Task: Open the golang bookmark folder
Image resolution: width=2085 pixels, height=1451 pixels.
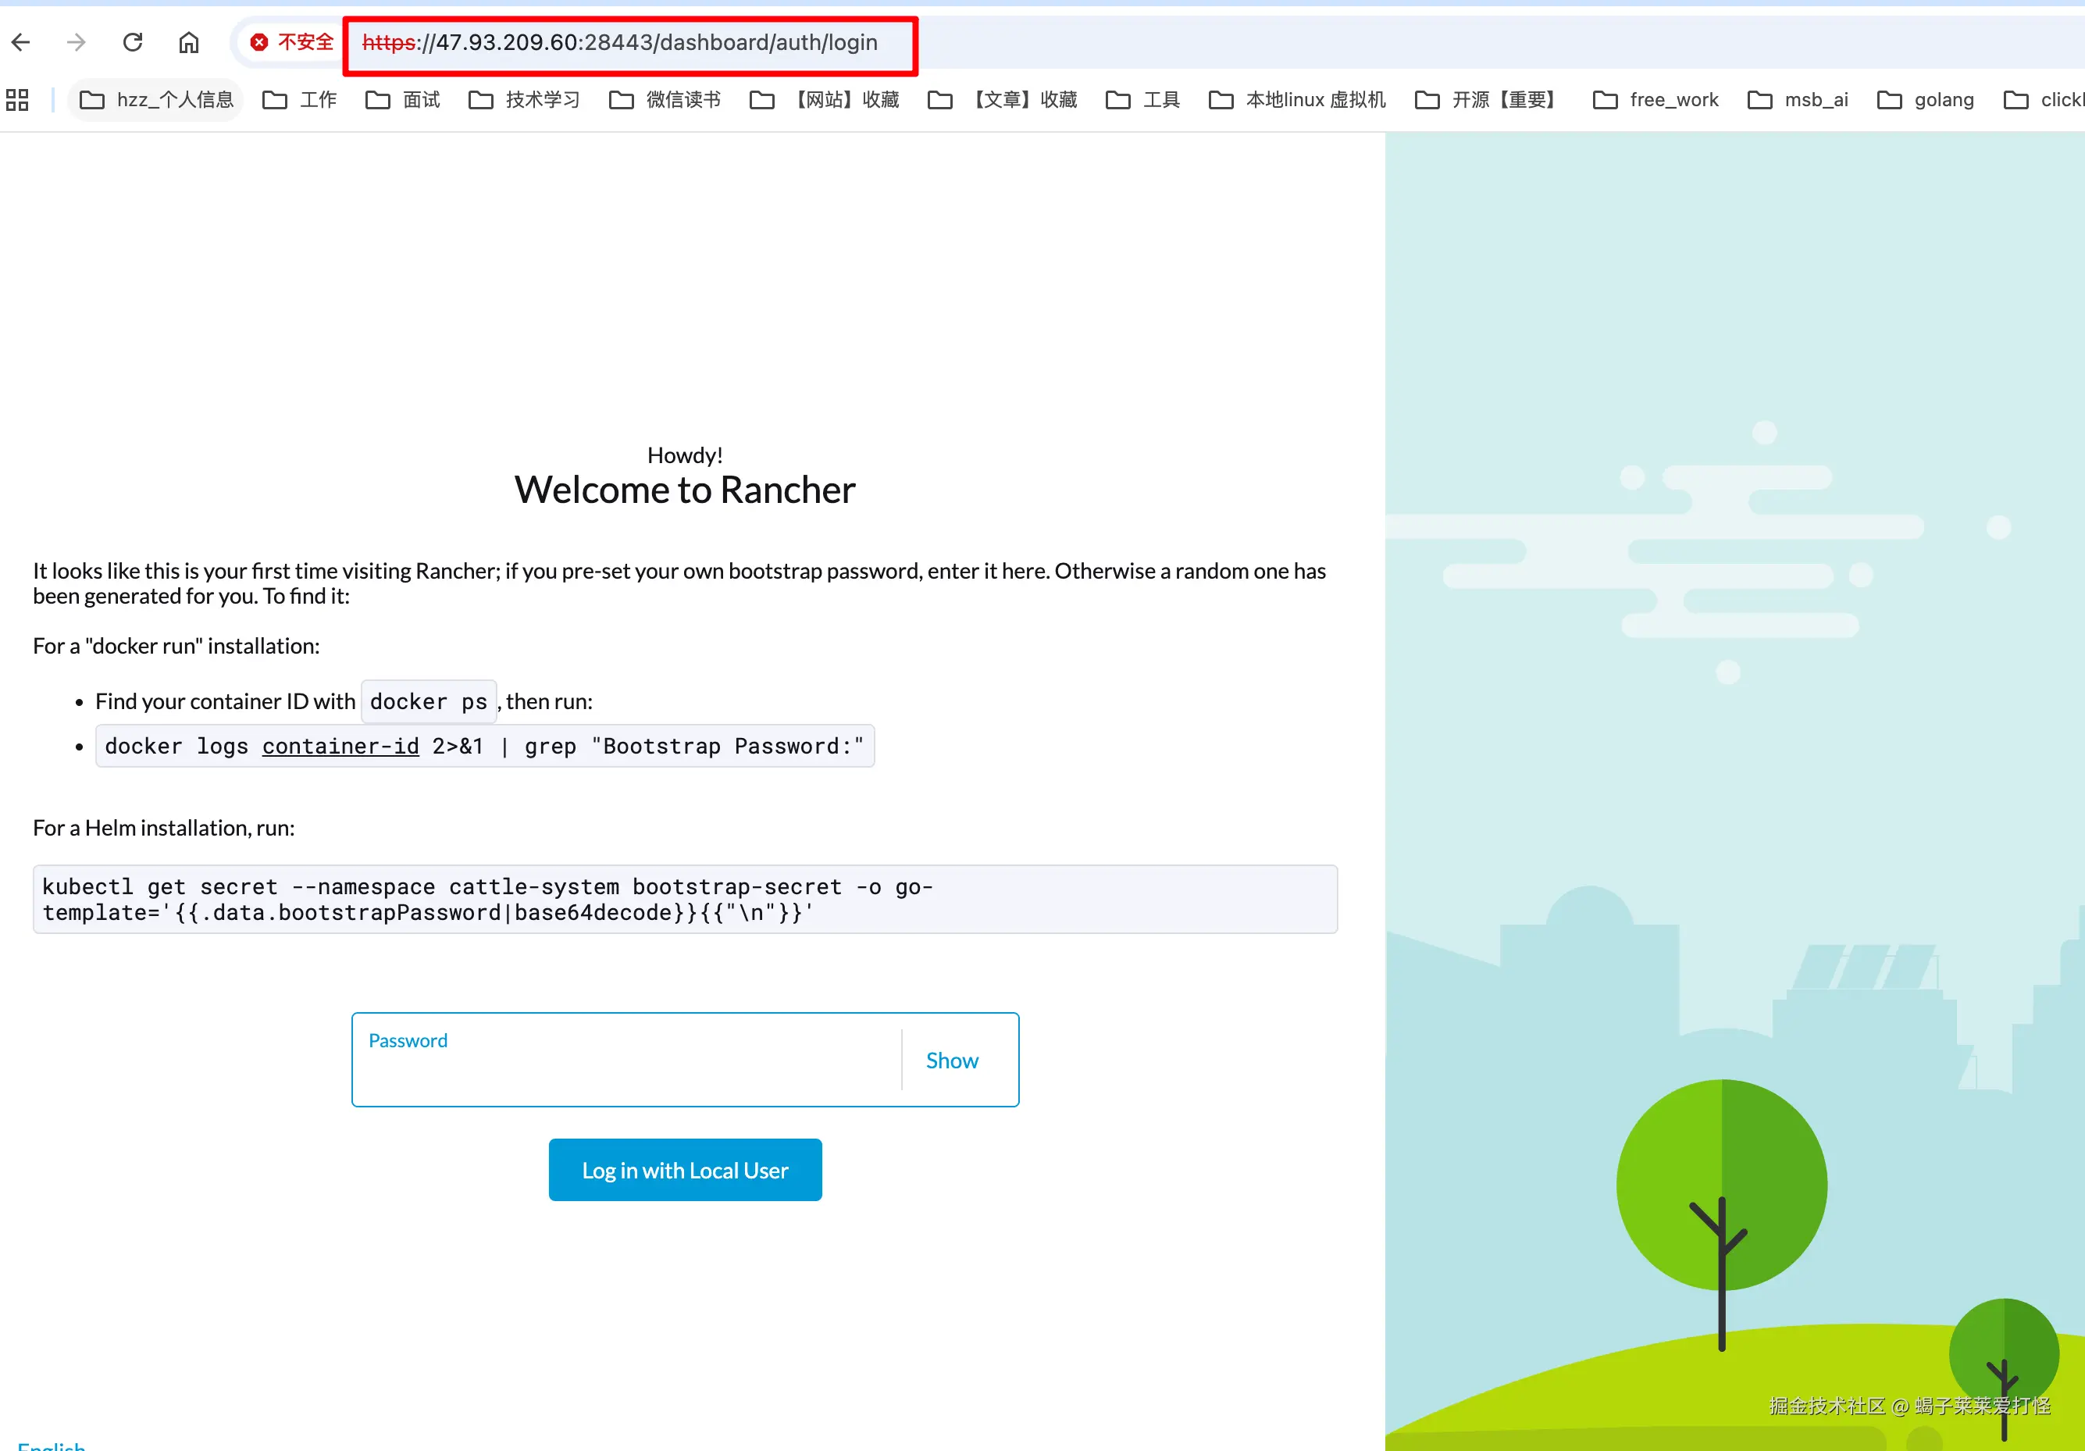Action: pos(1926,100)
